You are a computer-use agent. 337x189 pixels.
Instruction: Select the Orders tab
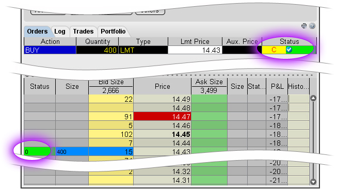pos(37,31)
